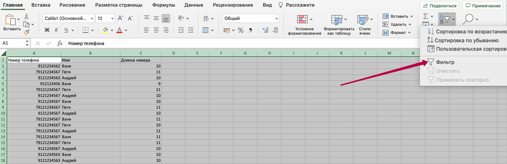
Task: Switch to the Вставка tab
Action: (x=41, y=5)
